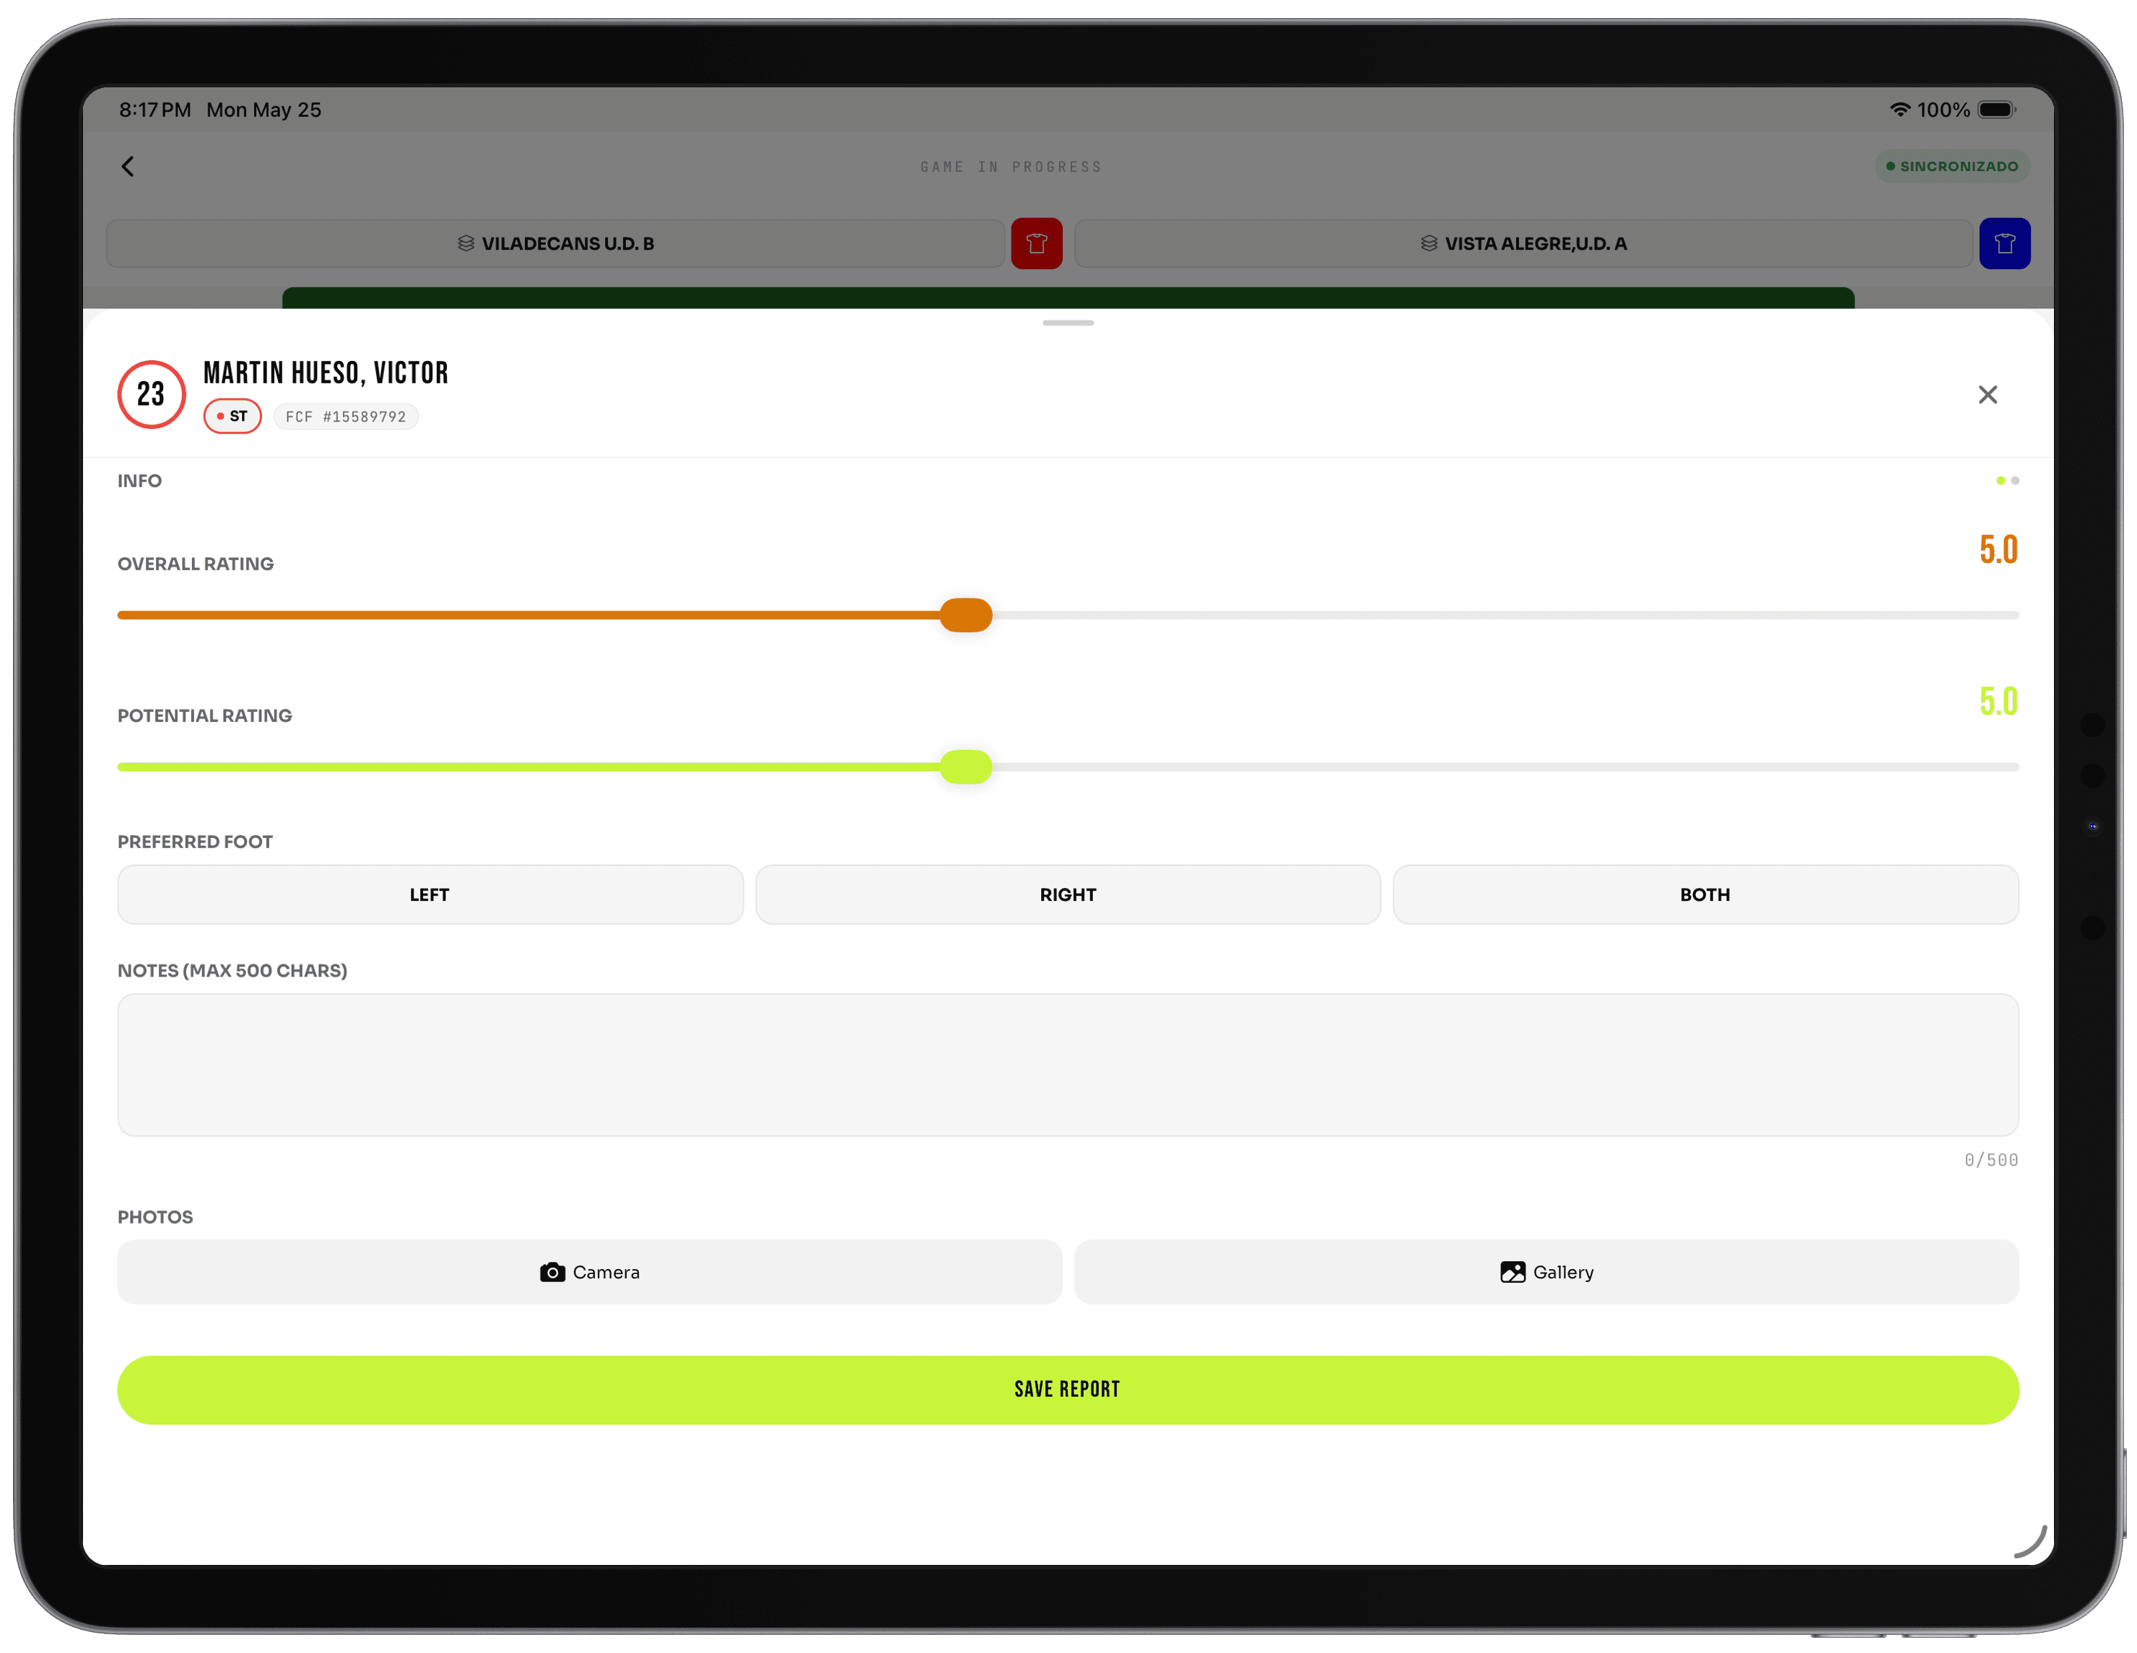The width and height of the screenshot is (2137, 1653).
Task: Choose Both as preferred foot
Action: [x=1705, y=895]
